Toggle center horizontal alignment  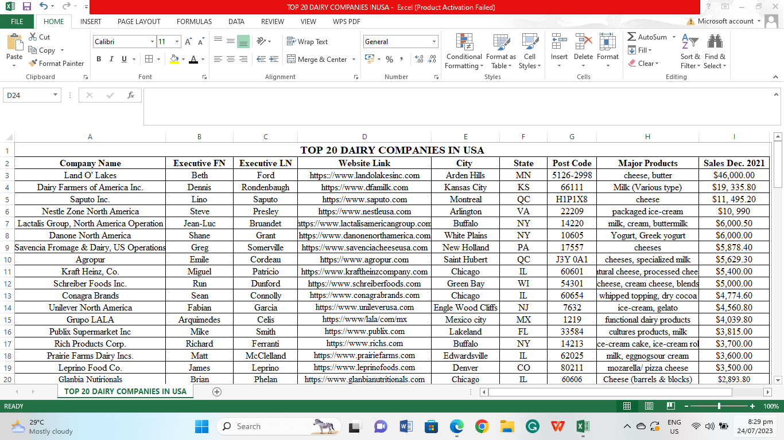click(230, 59)
